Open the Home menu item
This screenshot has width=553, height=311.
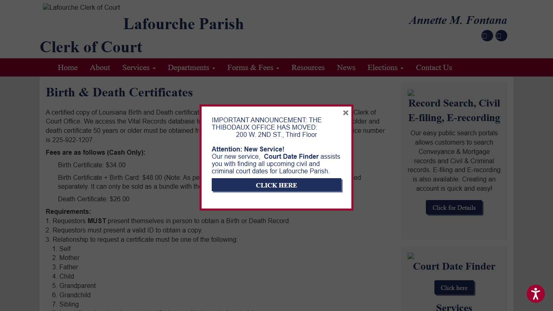coord(67,68)
